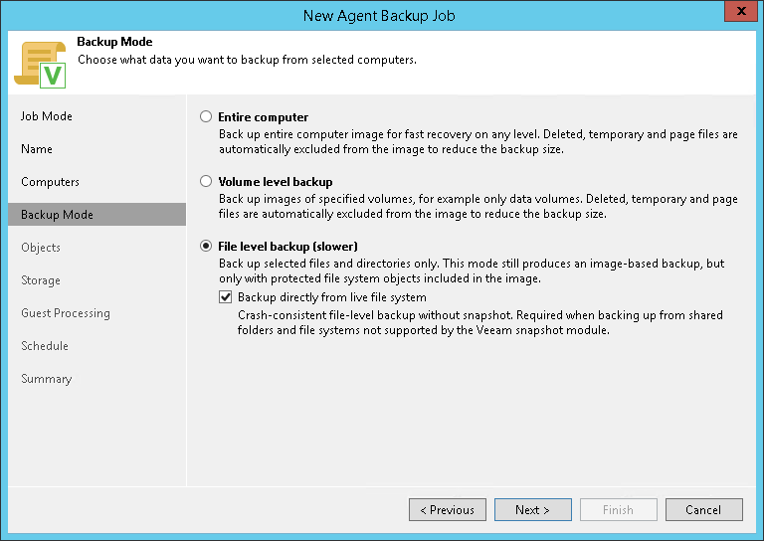Click the 'Backup Mode' header title

[x=114, y=42]
